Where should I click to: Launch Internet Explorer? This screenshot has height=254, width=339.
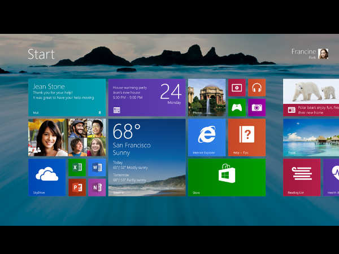[x=207, y=137]
